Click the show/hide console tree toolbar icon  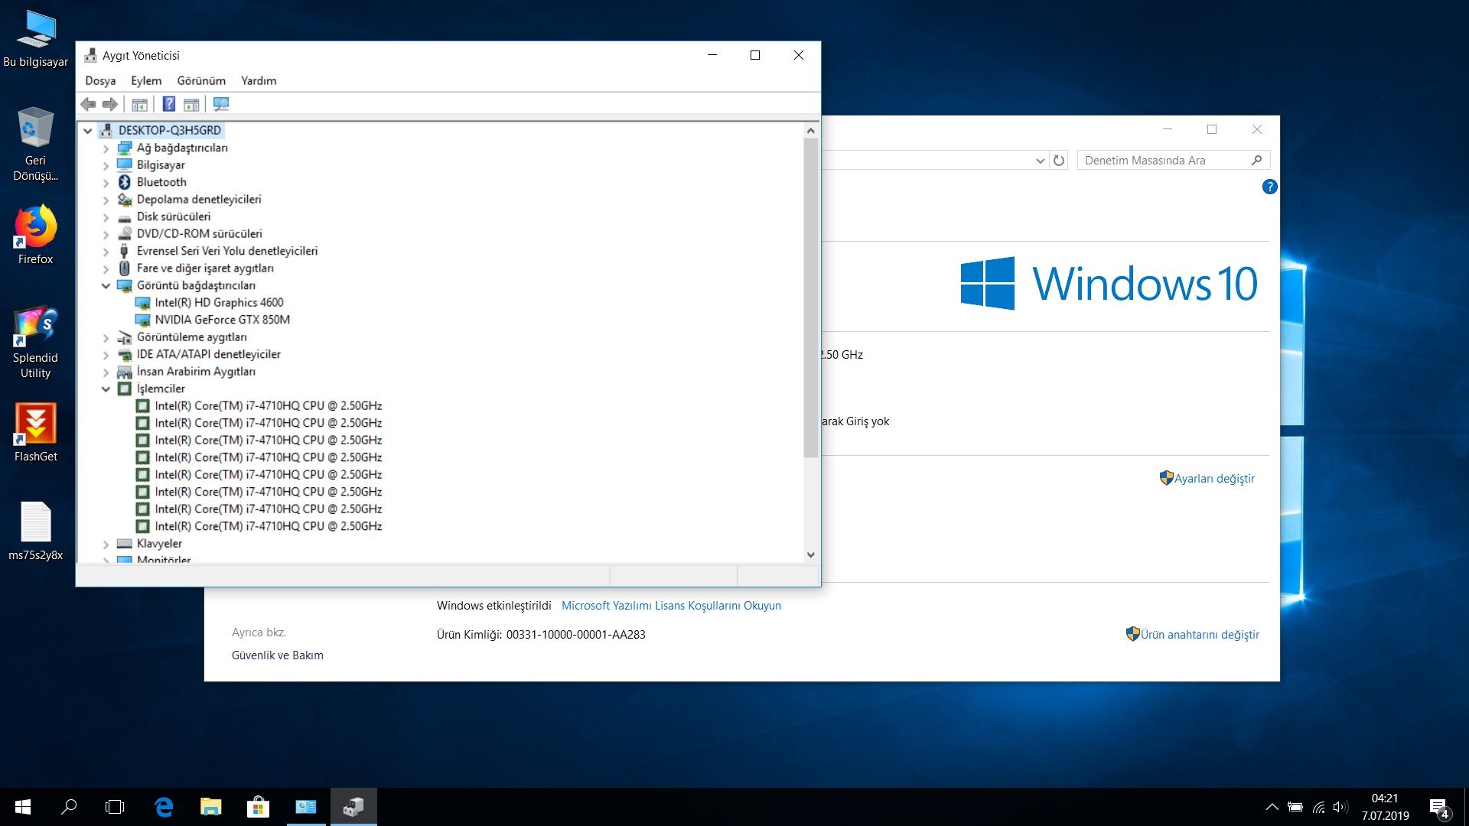click(x=139, y=104)
